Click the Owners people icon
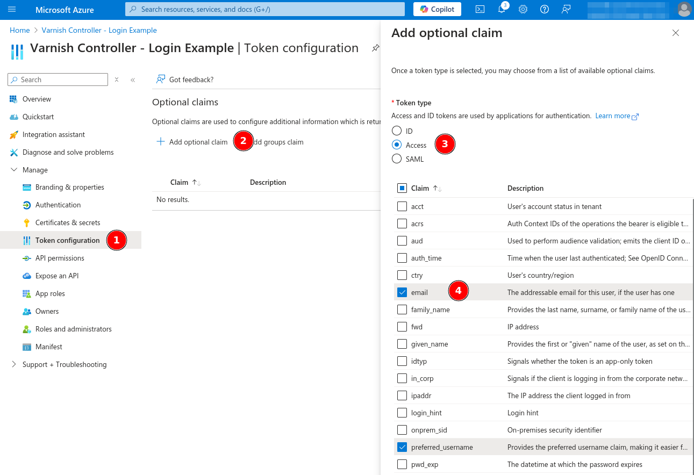The image size is (694, 475). pyautogui.click(x=26, y=311)
